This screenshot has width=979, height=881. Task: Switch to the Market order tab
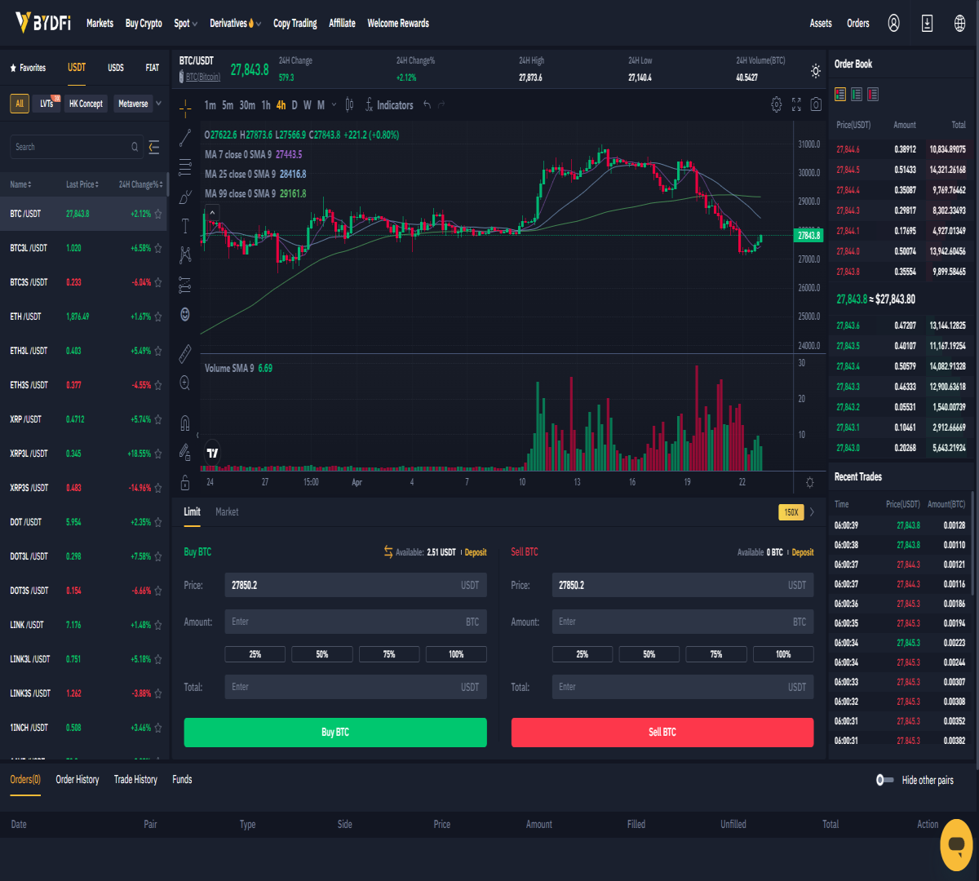click(227, 511)
